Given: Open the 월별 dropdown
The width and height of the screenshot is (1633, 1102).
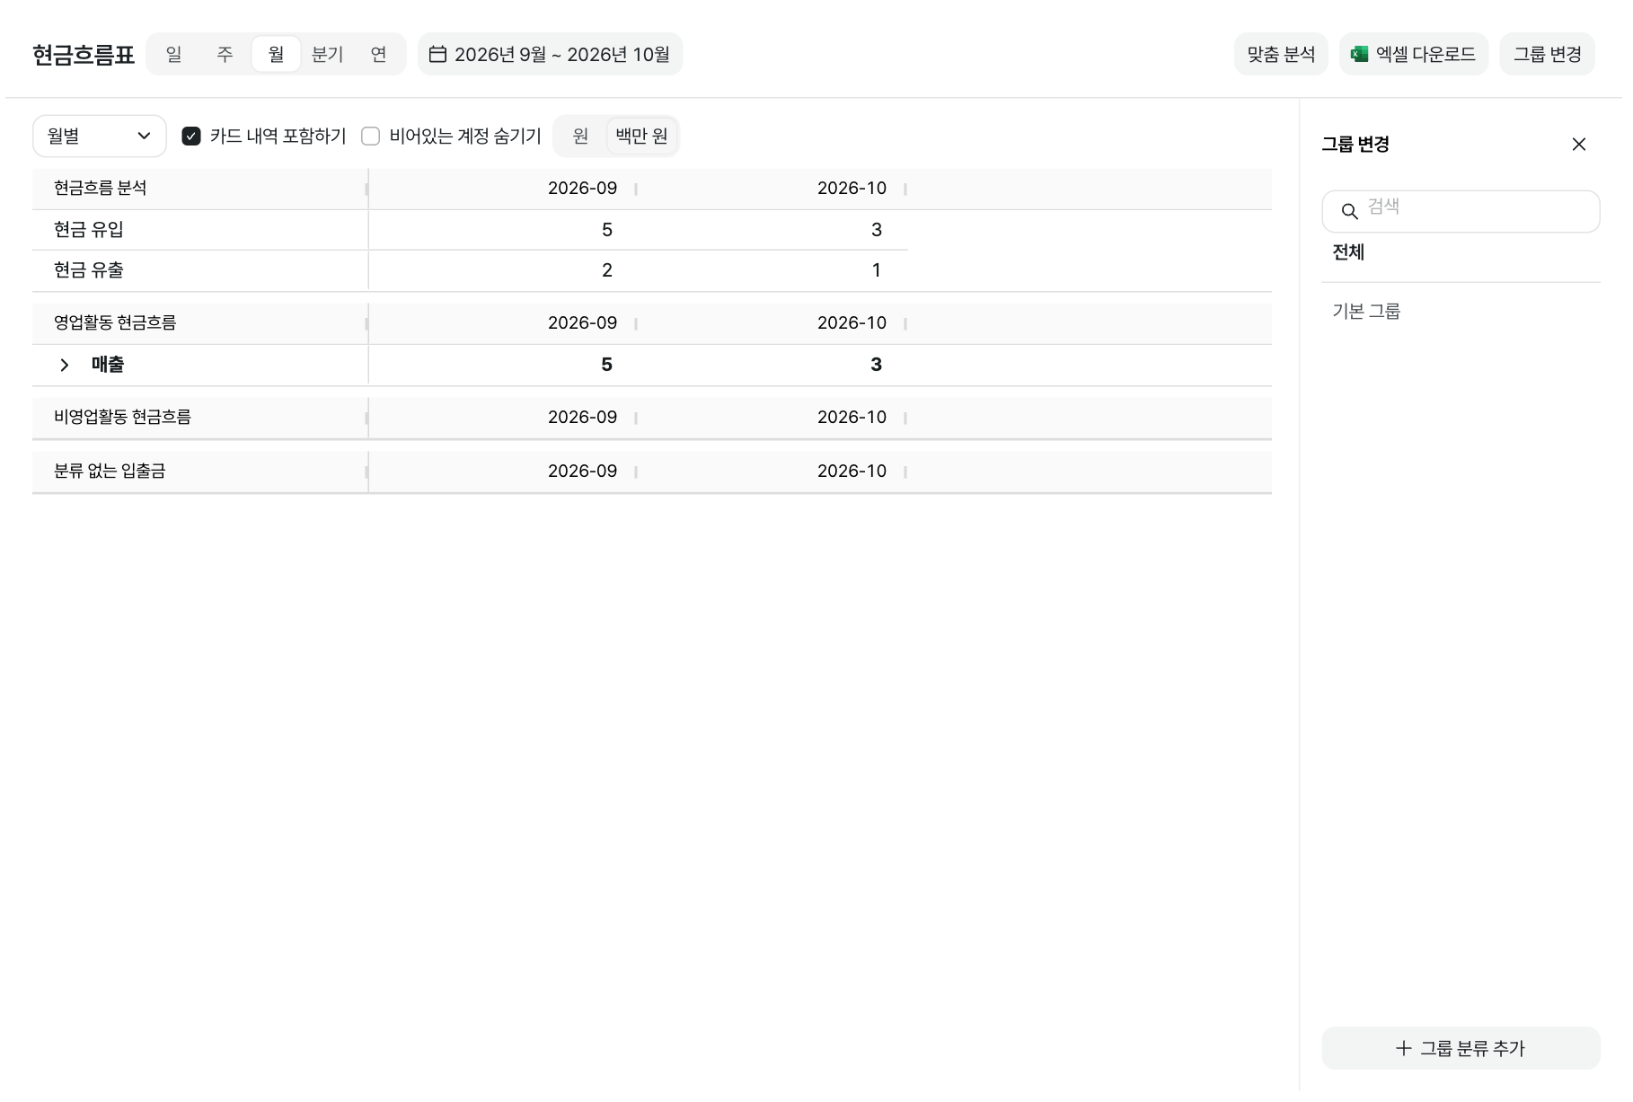Looking at the screenshot, I should point(100,137).
